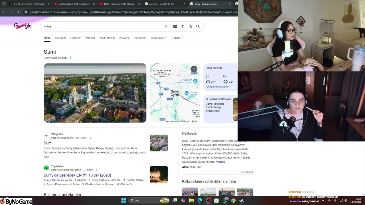Viewport: 365px width, 205px height.
Task: Open the on-screen keyboard input tool
Action: (x=175, y=26)
